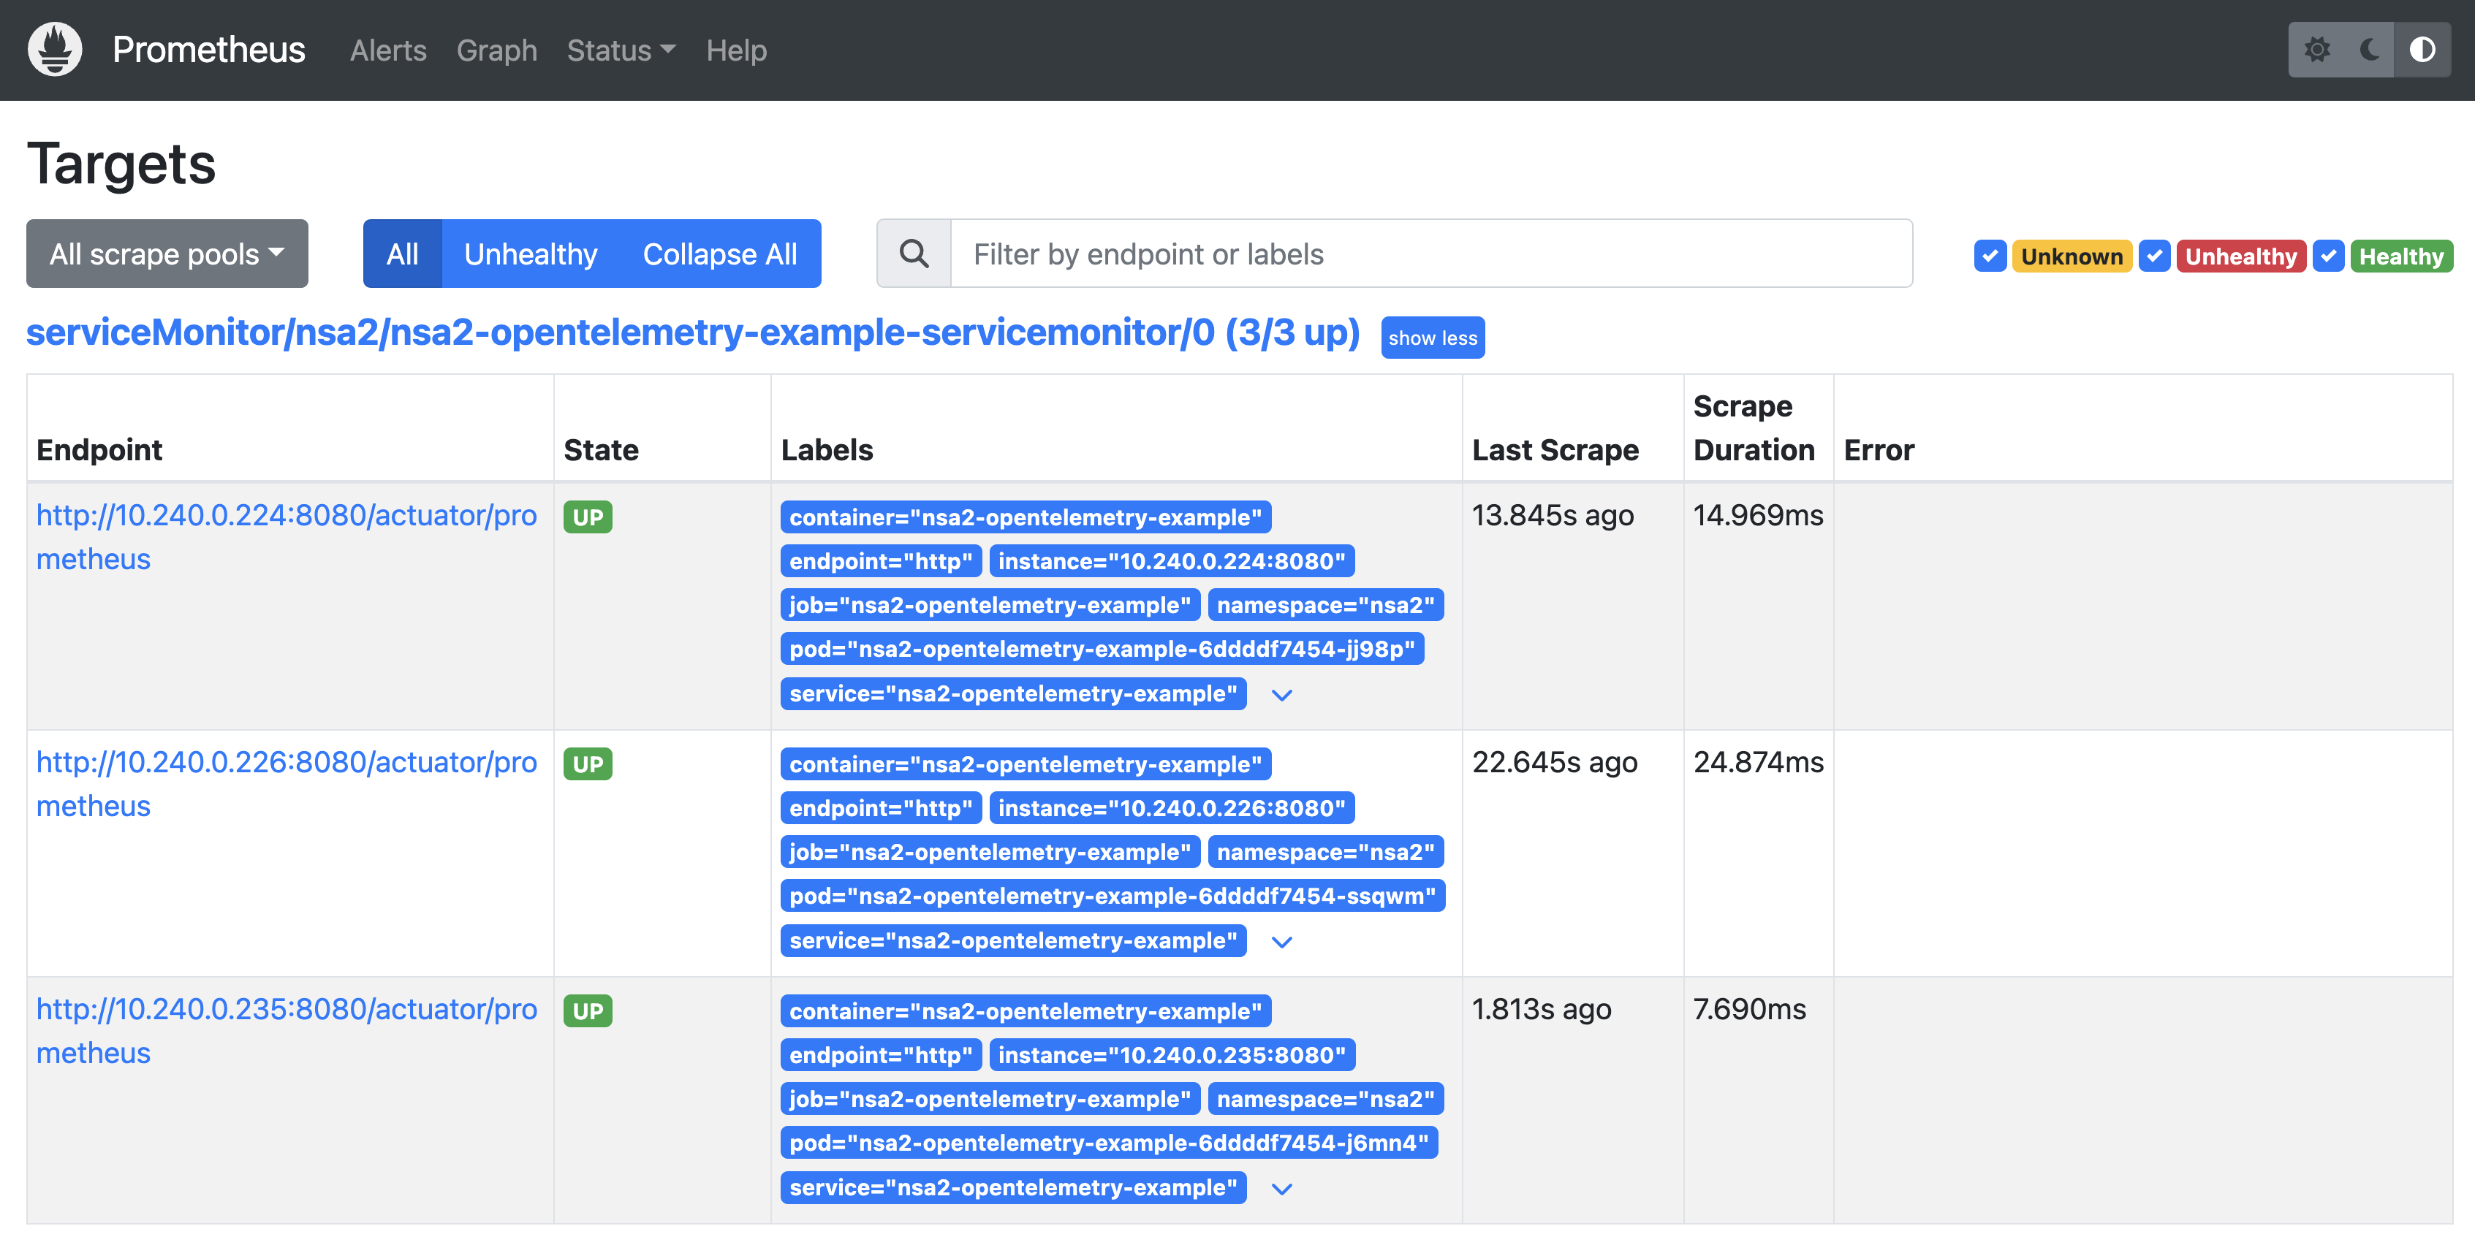
Task: Open the nsa2-opentelemetry-example-servicemonitor scrape pool heading
Action: [693, 332]
